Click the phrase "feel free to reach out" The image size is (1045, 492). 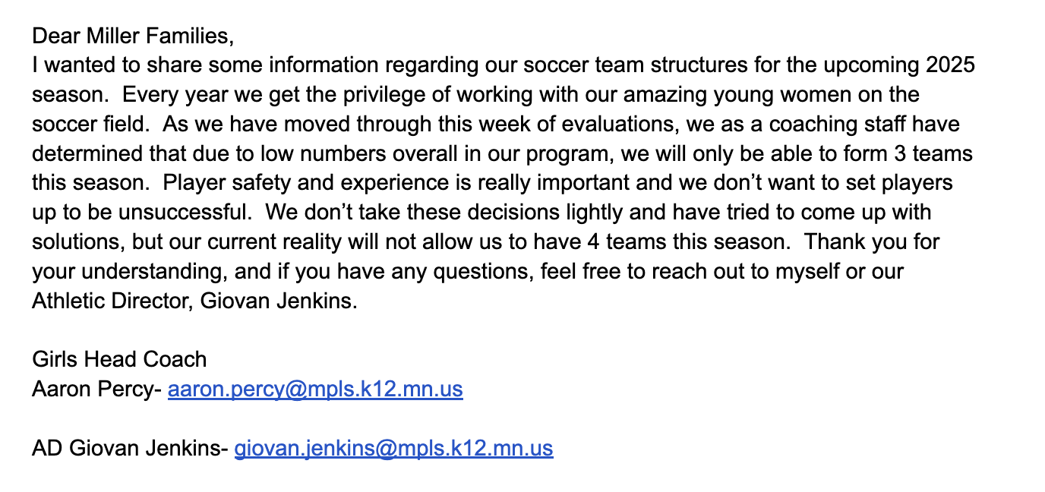coord(662,271)
